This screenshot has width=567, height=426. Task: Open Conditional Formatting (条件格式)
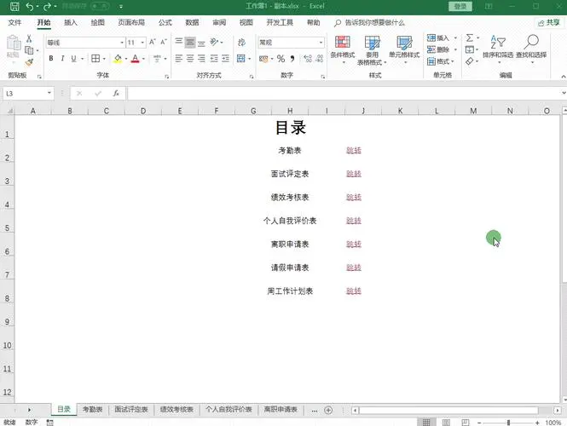pos(343,49)
